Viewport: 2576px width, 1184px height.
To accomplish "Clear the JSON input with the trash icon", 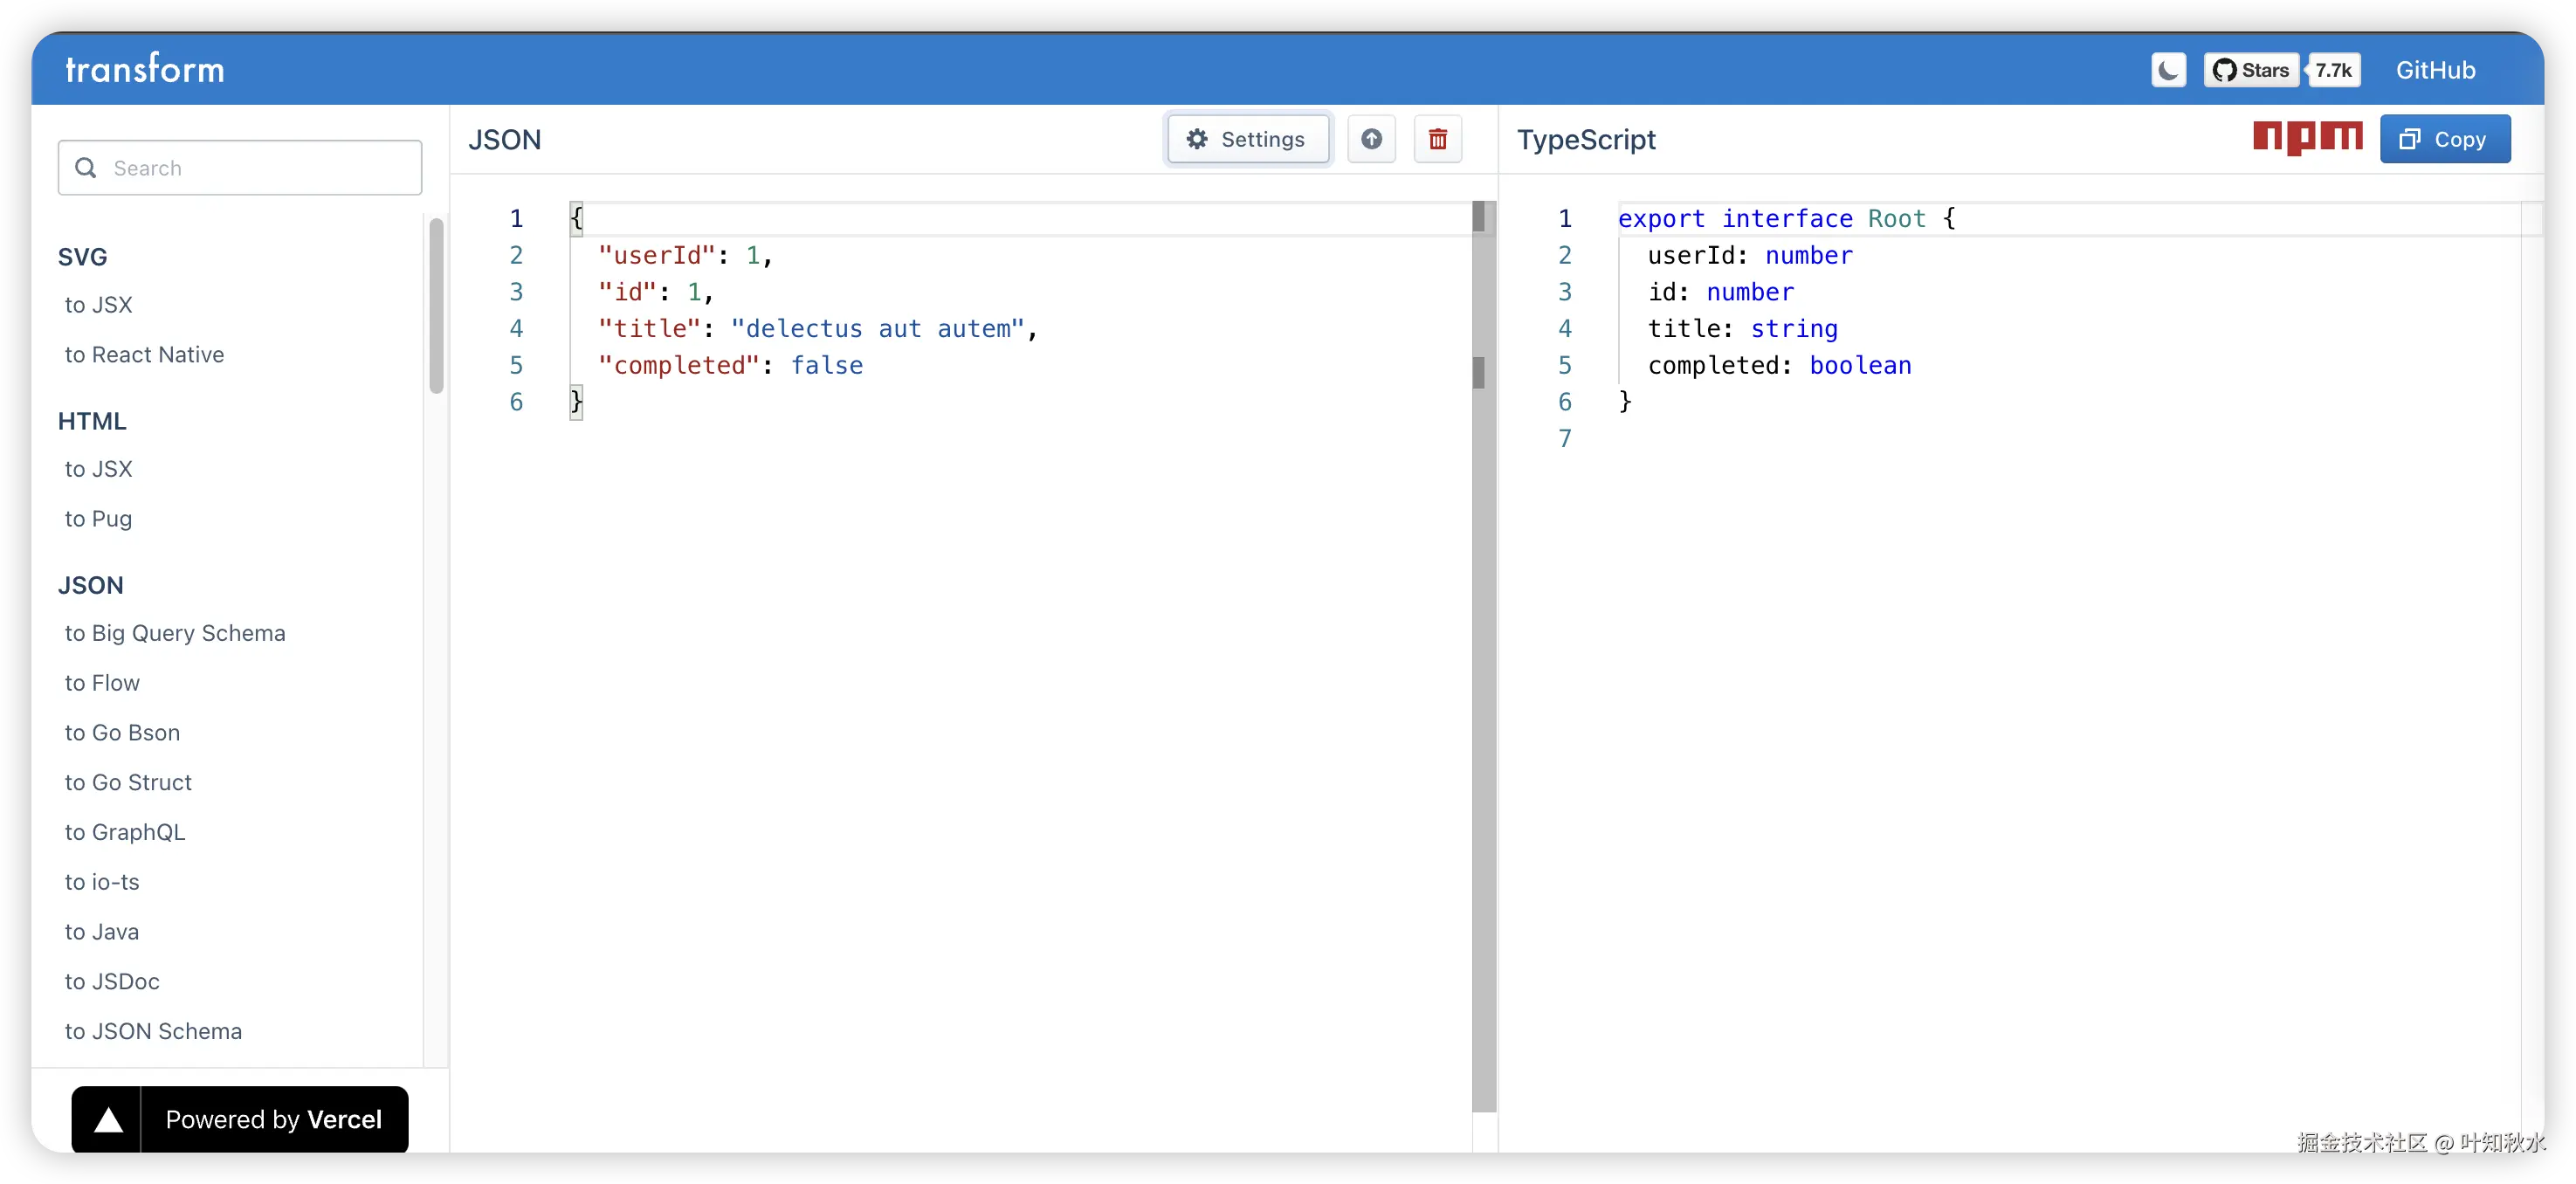I will 1437,139.
